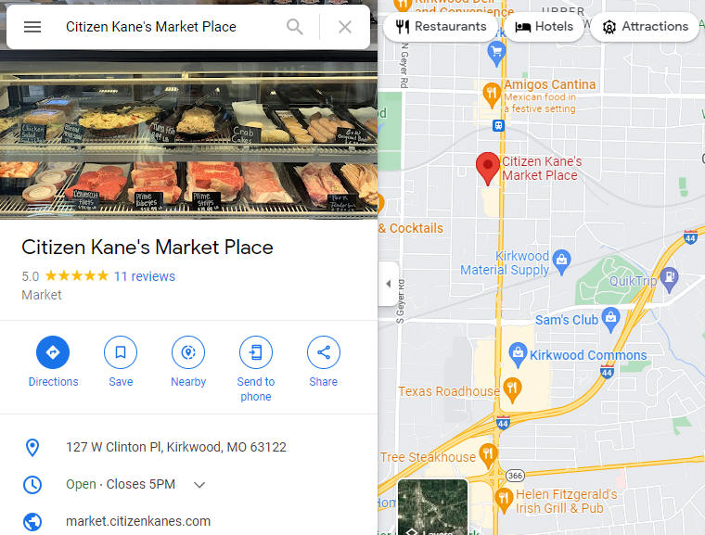The height and width of the screenshot is (535, 705).
Task: Filter map by Hotels chip
Action: 544,27
